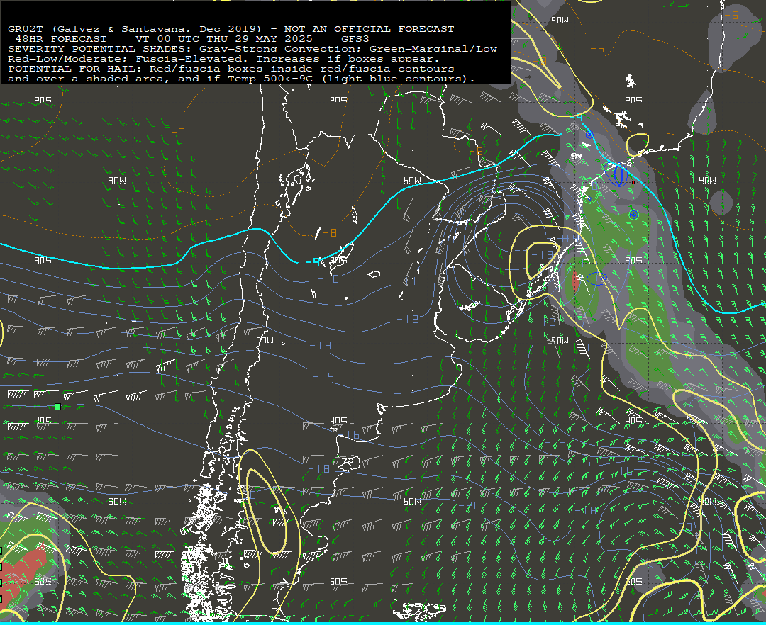Select the 'VT 00 UTC THU 29 MAY 2025' valid time
Viewport: 766px width, 625px height.
(x=223, y=38)
